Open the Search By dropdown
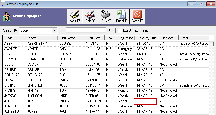Screen dimensions: 216x115 tap(55, 30)
